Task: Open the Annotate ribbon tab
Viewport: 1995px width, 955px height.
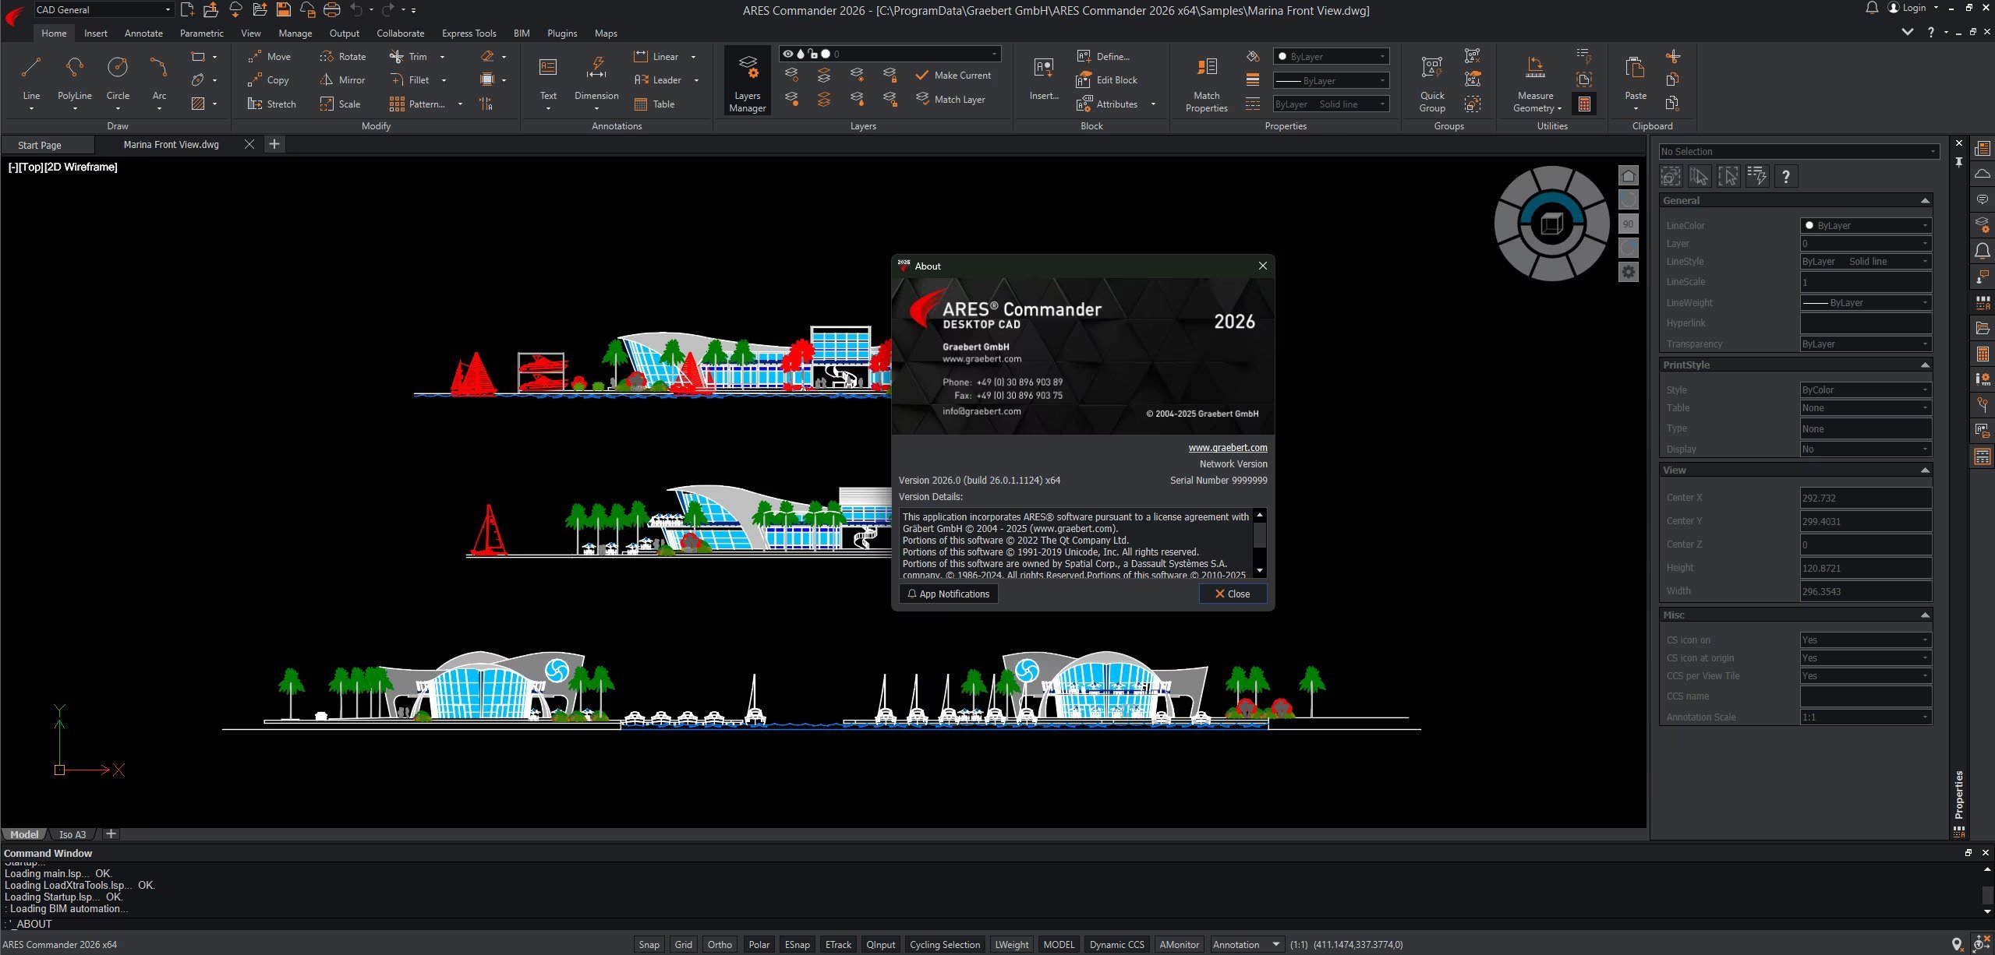Action: click(x=143, y=33)
